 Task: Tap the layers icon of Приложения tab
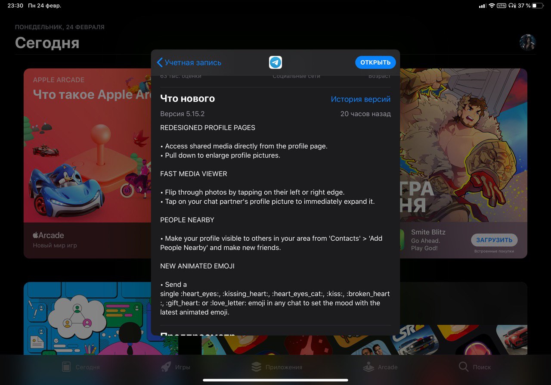tap(257, 366)
